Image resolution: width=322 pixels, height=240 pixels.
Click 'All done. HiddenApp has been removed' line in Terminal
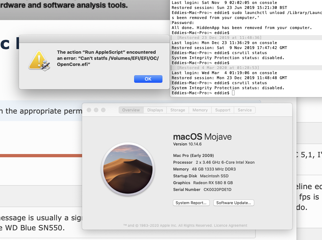[242, 28]
